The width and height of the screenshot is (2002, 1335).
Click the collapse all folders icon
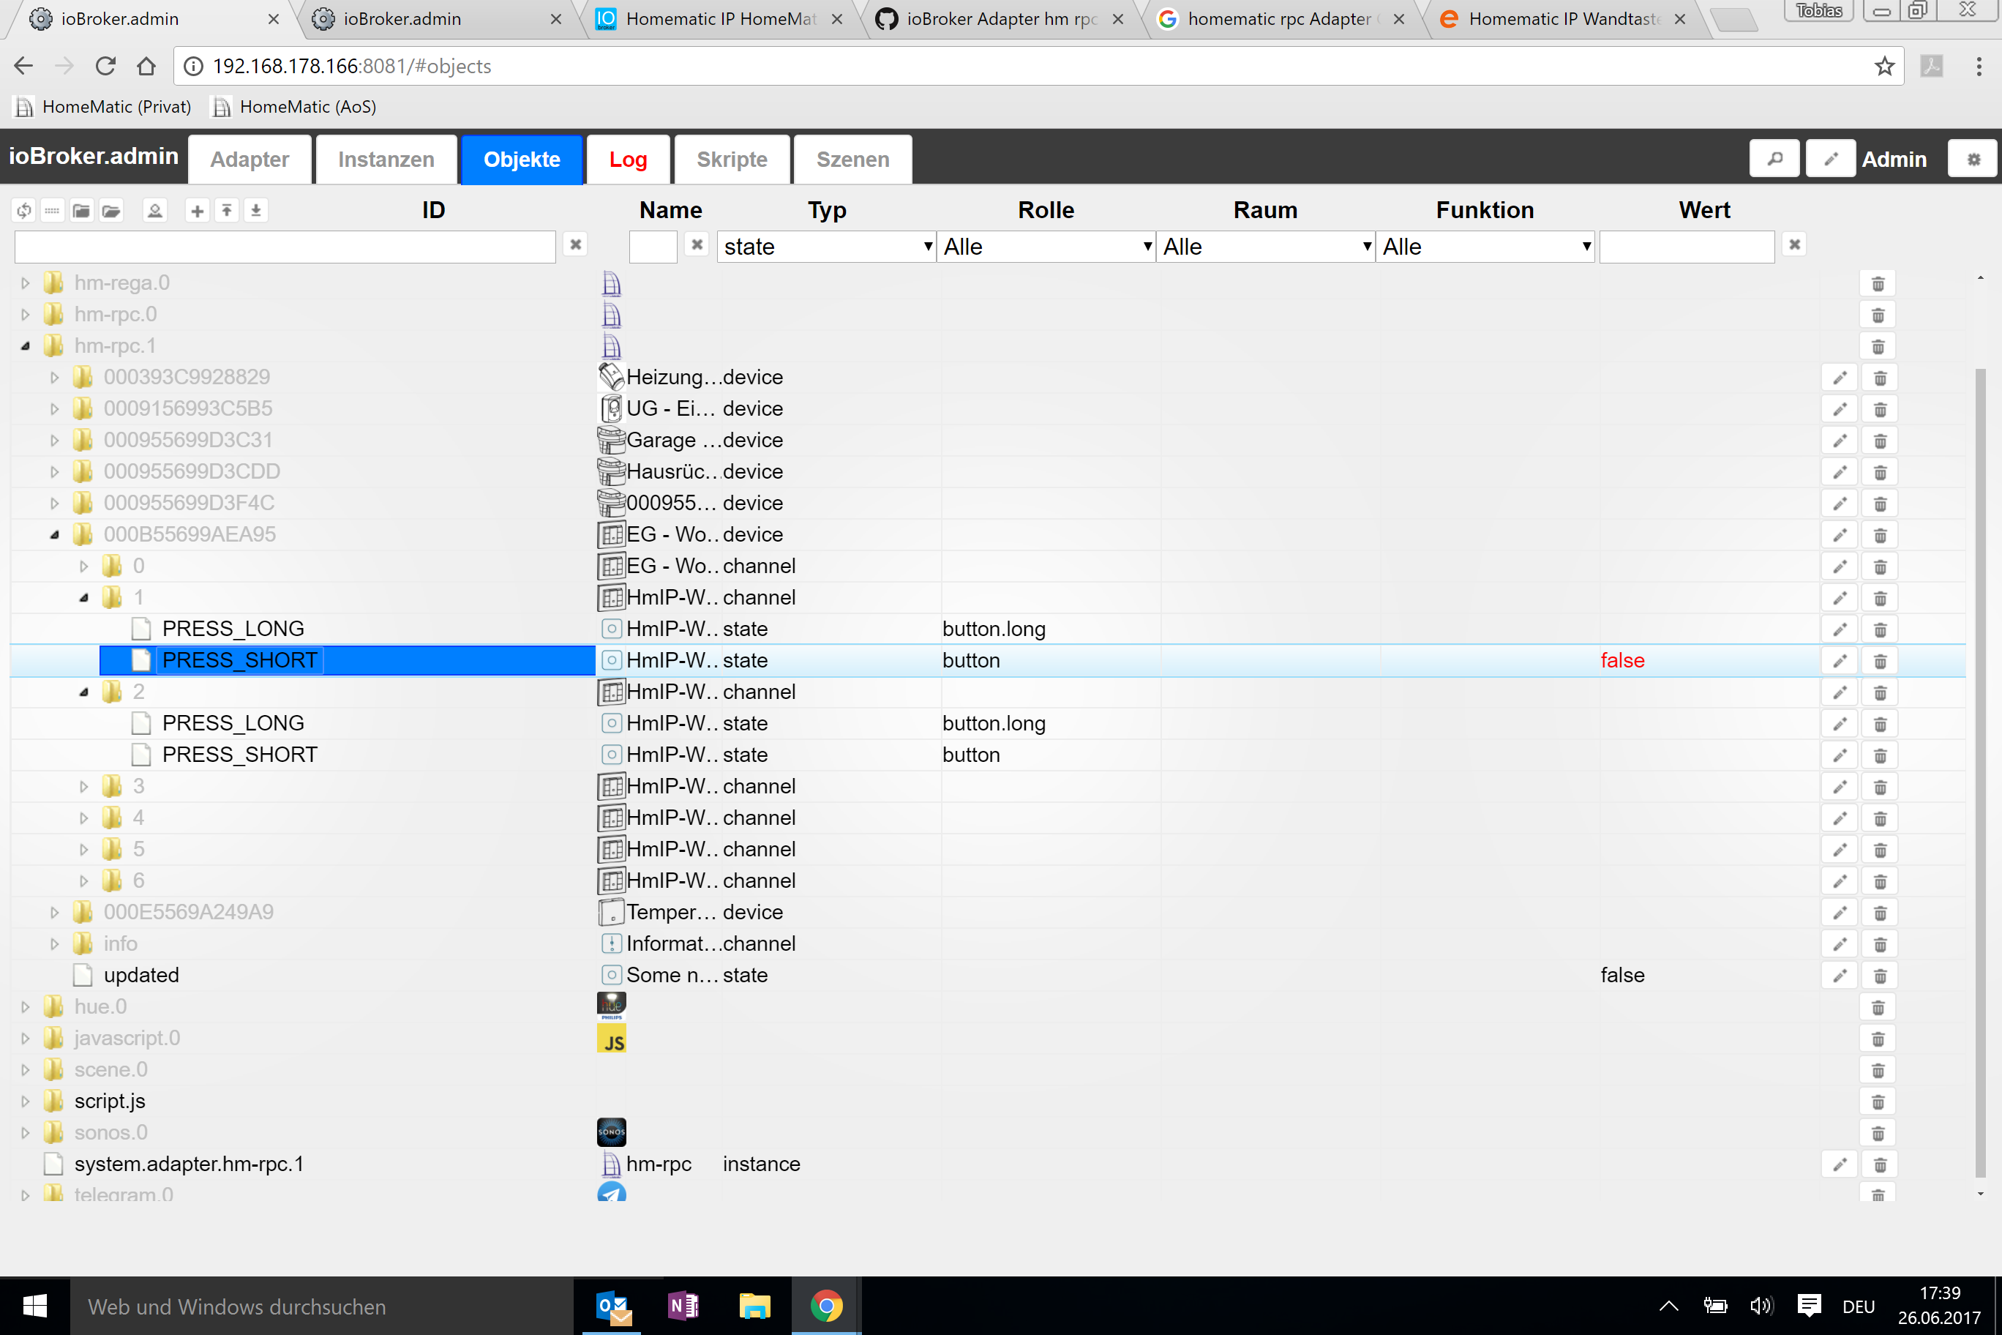(x=82, y=210)
